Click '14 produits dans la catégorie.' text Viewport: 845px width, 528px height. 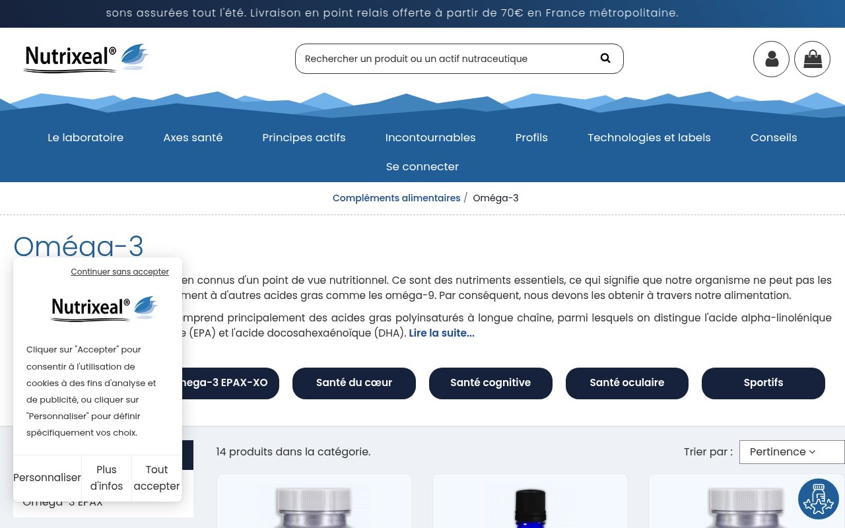click(x=293, y=452)
